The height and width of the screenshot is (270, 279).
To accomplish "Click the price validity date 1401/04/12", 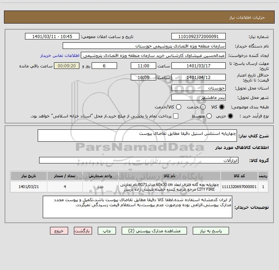I will (x=199, y=78).
